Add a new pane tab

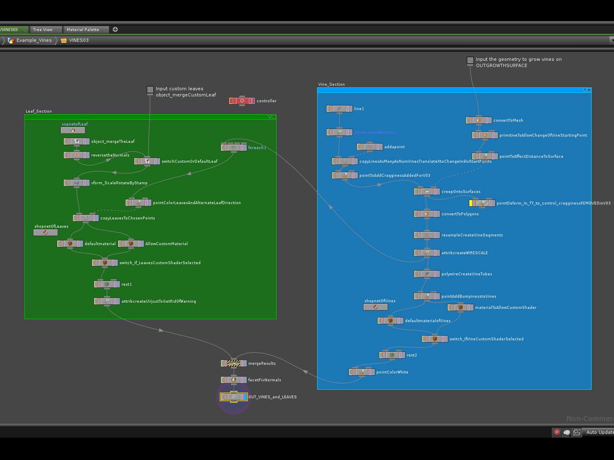pyautogui.click(x=115, y=30)
